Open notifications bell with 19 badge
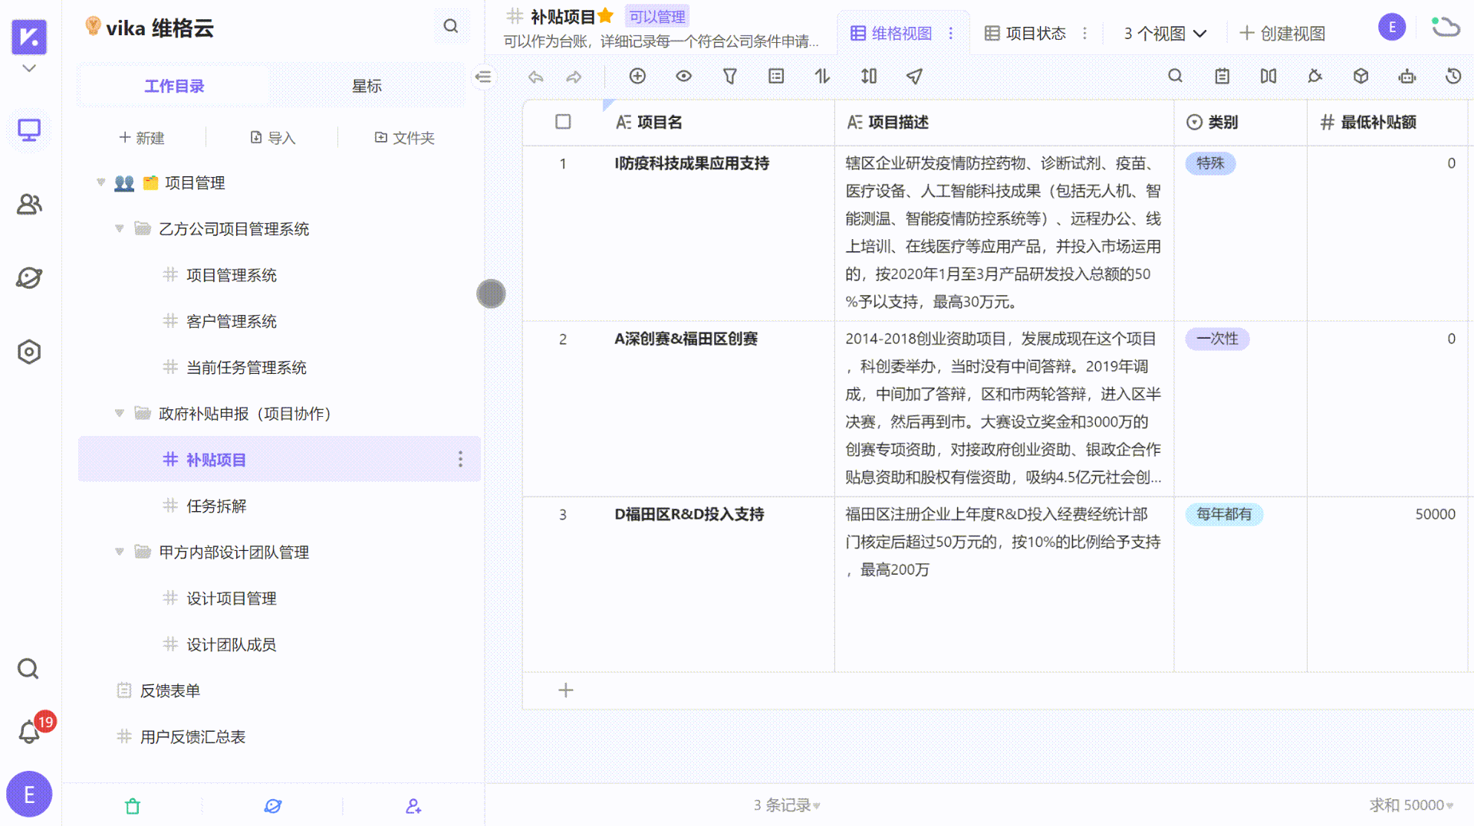Image resolution: width=1474 pixels, height=826 pixels. (x=29, y=732)
